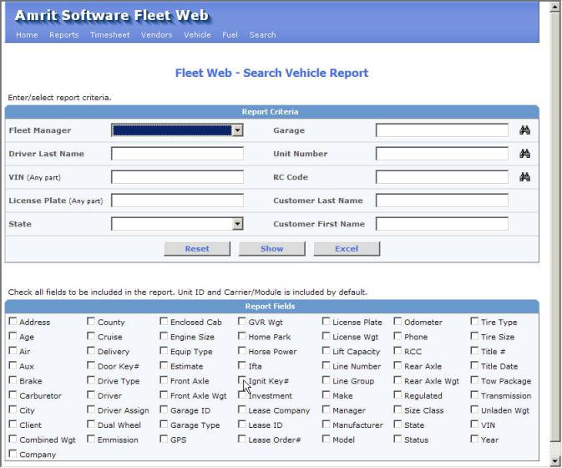Check the License Plate field checkbox
This screenshot has width=562, height=468.
pyautogui.click(x=326, y=321)
